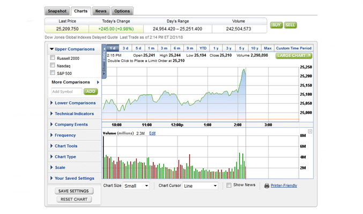The height and width of the screenshot is (214, 363).
Task: Toggle the Show News checkbox
Action: click(x=229, y=185)
